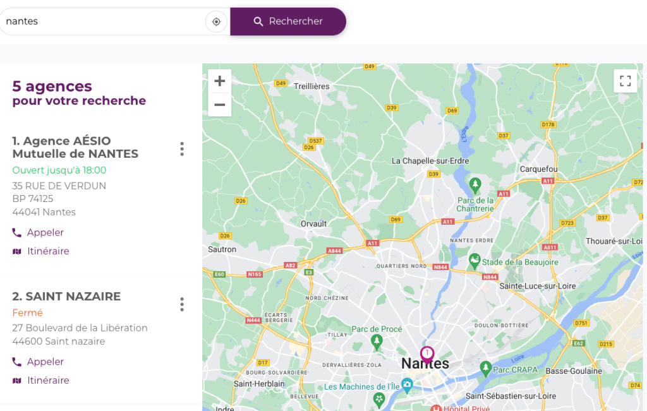Click 'Saint-Sébastien-sur-Loire' label on map

tap(511, 396)
